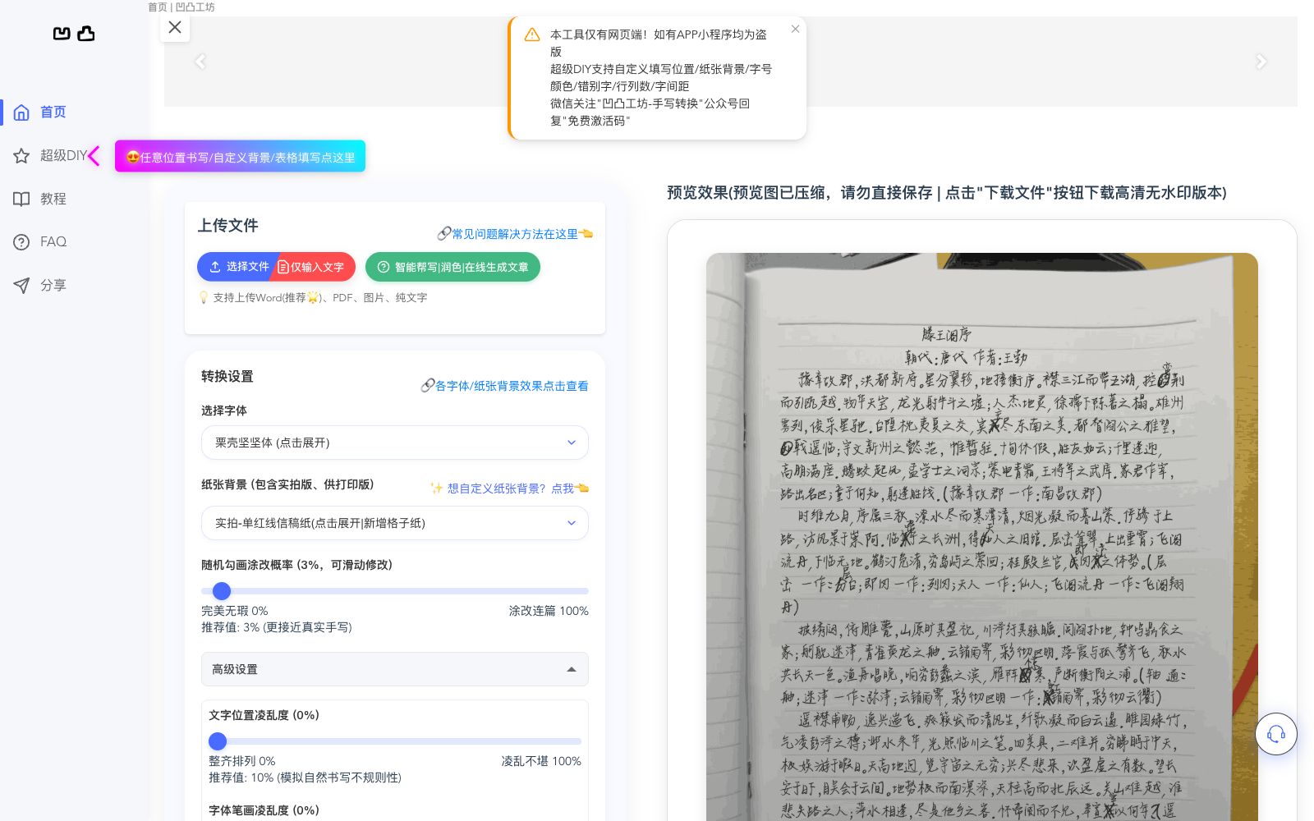Dismiss the warning notification popup

pos(795,29)
